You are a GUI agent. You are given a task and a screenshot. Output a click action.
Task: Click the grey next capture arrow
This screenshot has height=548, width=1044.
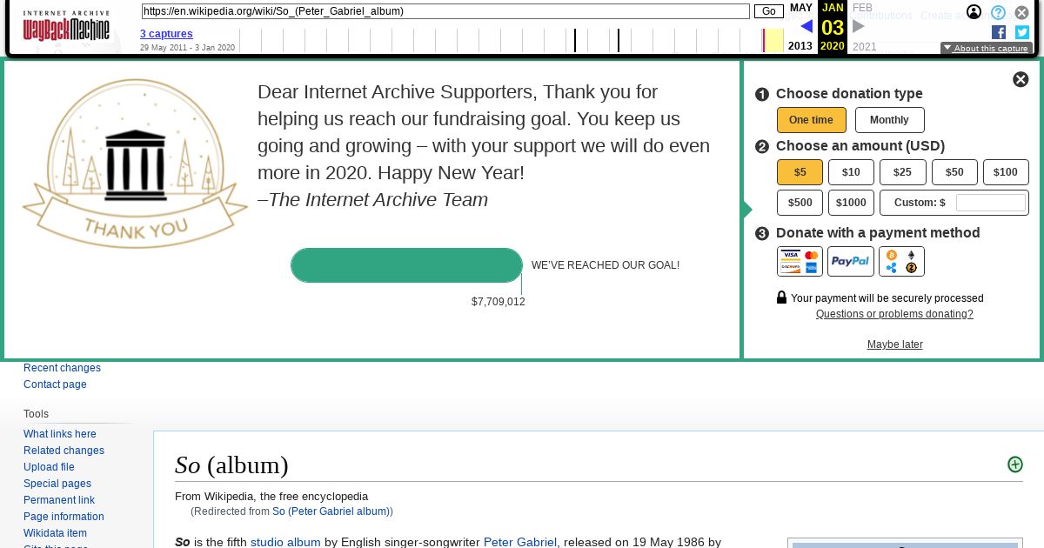click(x=859, y=26)
